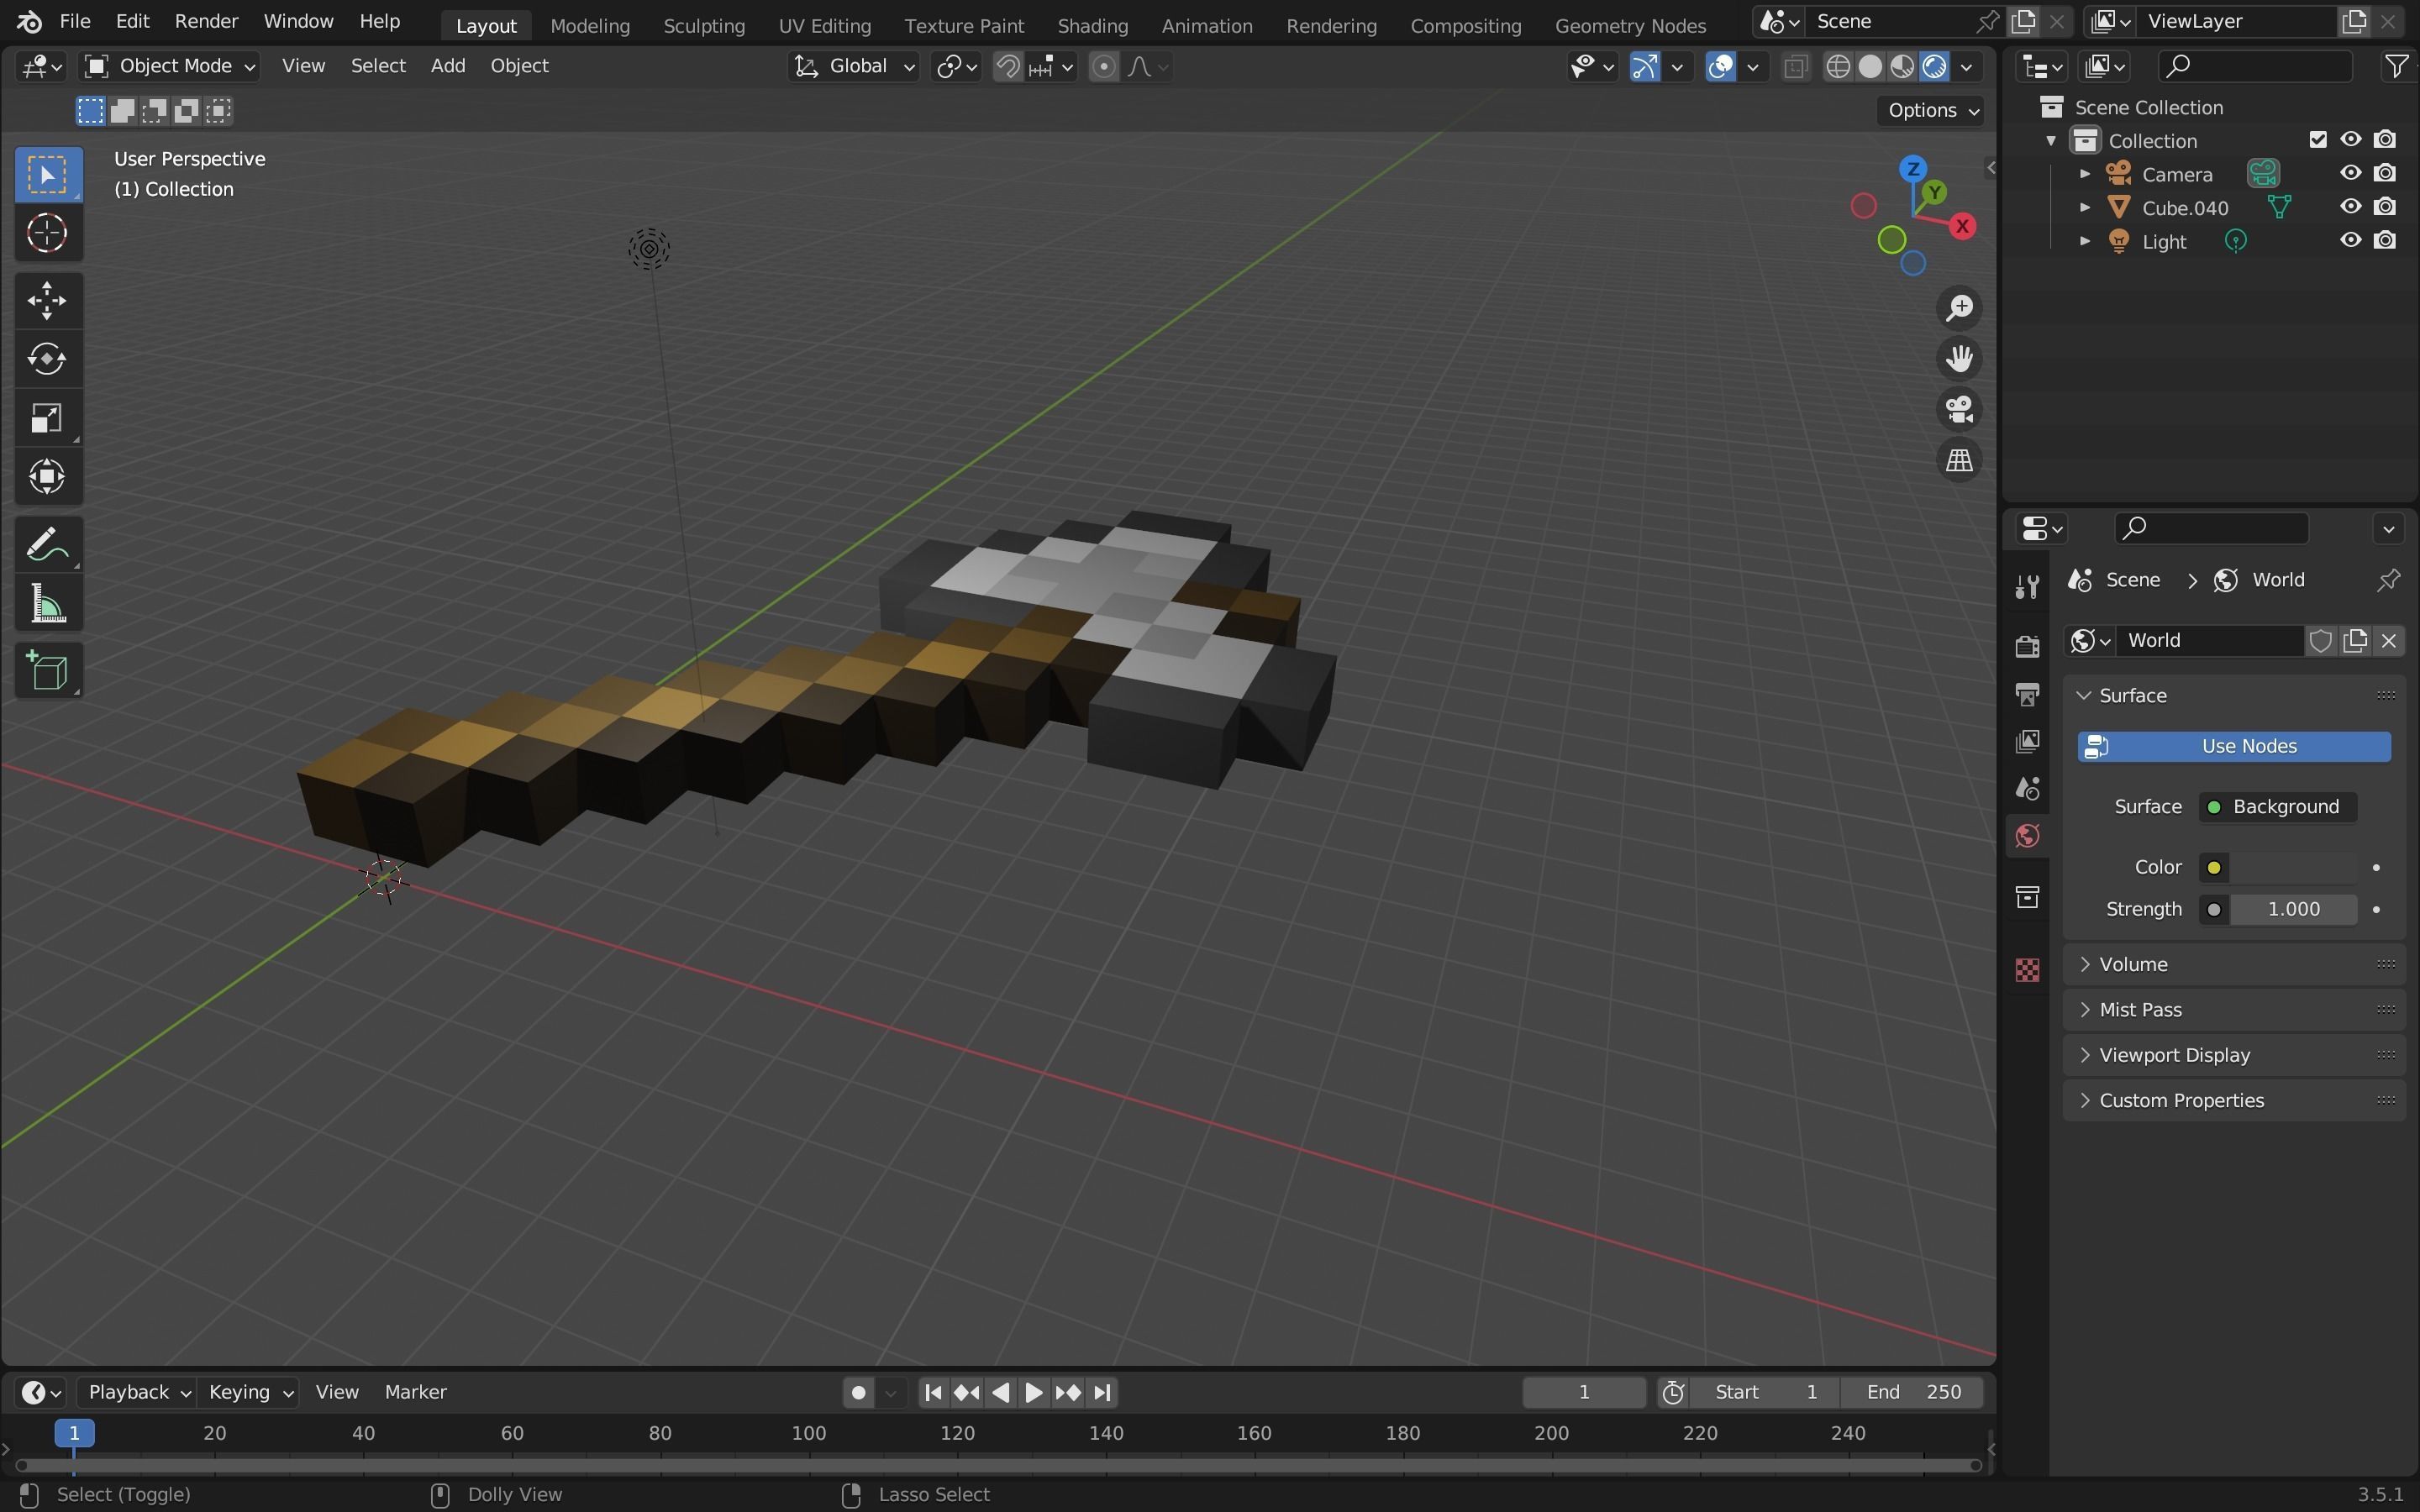Viewport: 2420px width, 1512px height.
Task: Select the Measure tool
Action: 47,604
